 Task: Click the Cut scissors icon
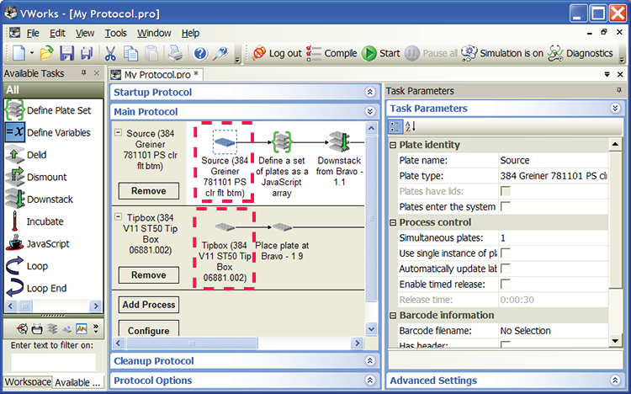[110, 54]
